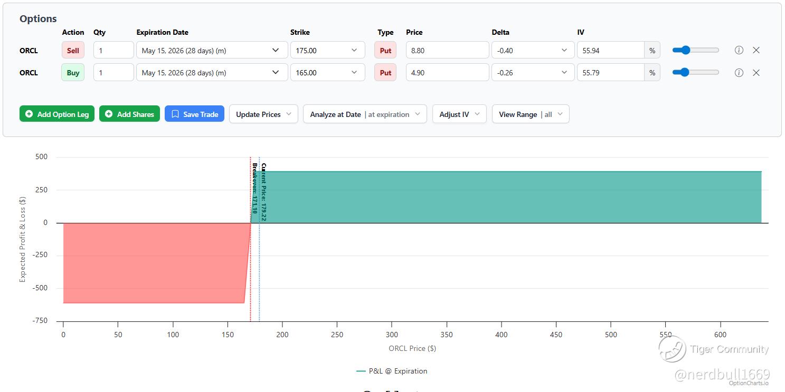Open the -0.40 delta dropdown

click(533, 51)
